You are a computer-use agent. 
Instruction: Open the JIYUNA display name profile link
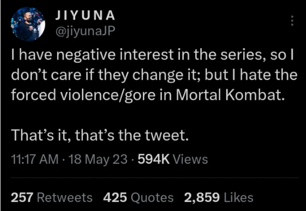coord(85,16)
